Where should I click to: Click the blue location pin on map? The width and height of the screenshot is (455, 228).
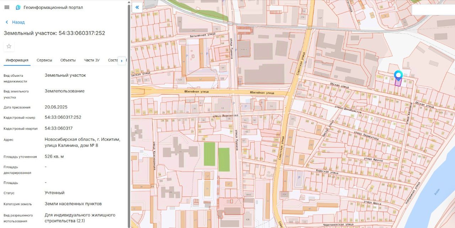tap(398, 75)
